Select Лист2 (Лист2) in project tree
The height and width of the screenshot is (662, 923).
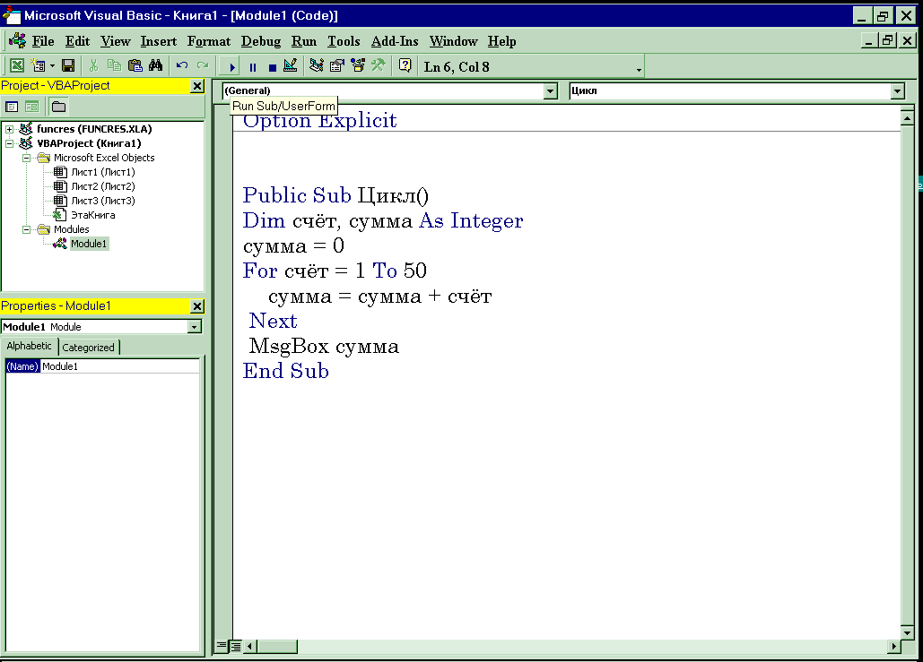pos(102,186)
